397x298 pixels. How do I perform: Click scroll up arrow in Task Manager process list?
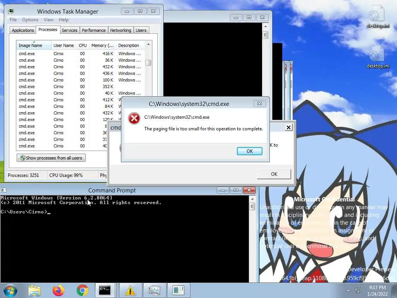(148, 44)
